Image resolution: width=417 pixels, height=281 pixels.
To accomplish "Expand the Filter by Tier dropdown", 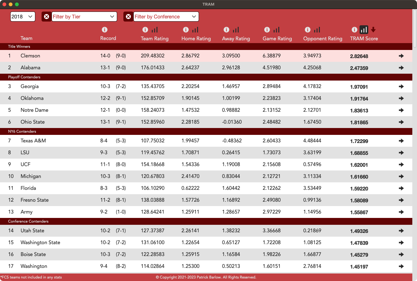I will pyautogui.click(x=84, y=17).
